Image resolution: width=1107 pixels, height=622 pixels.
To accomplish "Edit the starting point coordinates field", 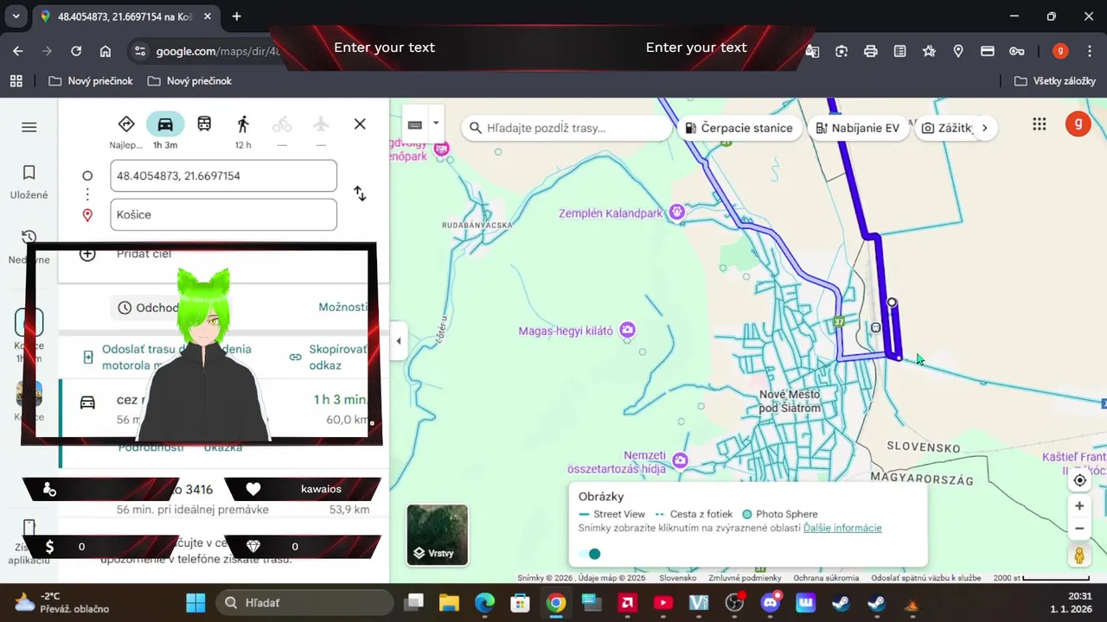I will [x=223, y=176].
